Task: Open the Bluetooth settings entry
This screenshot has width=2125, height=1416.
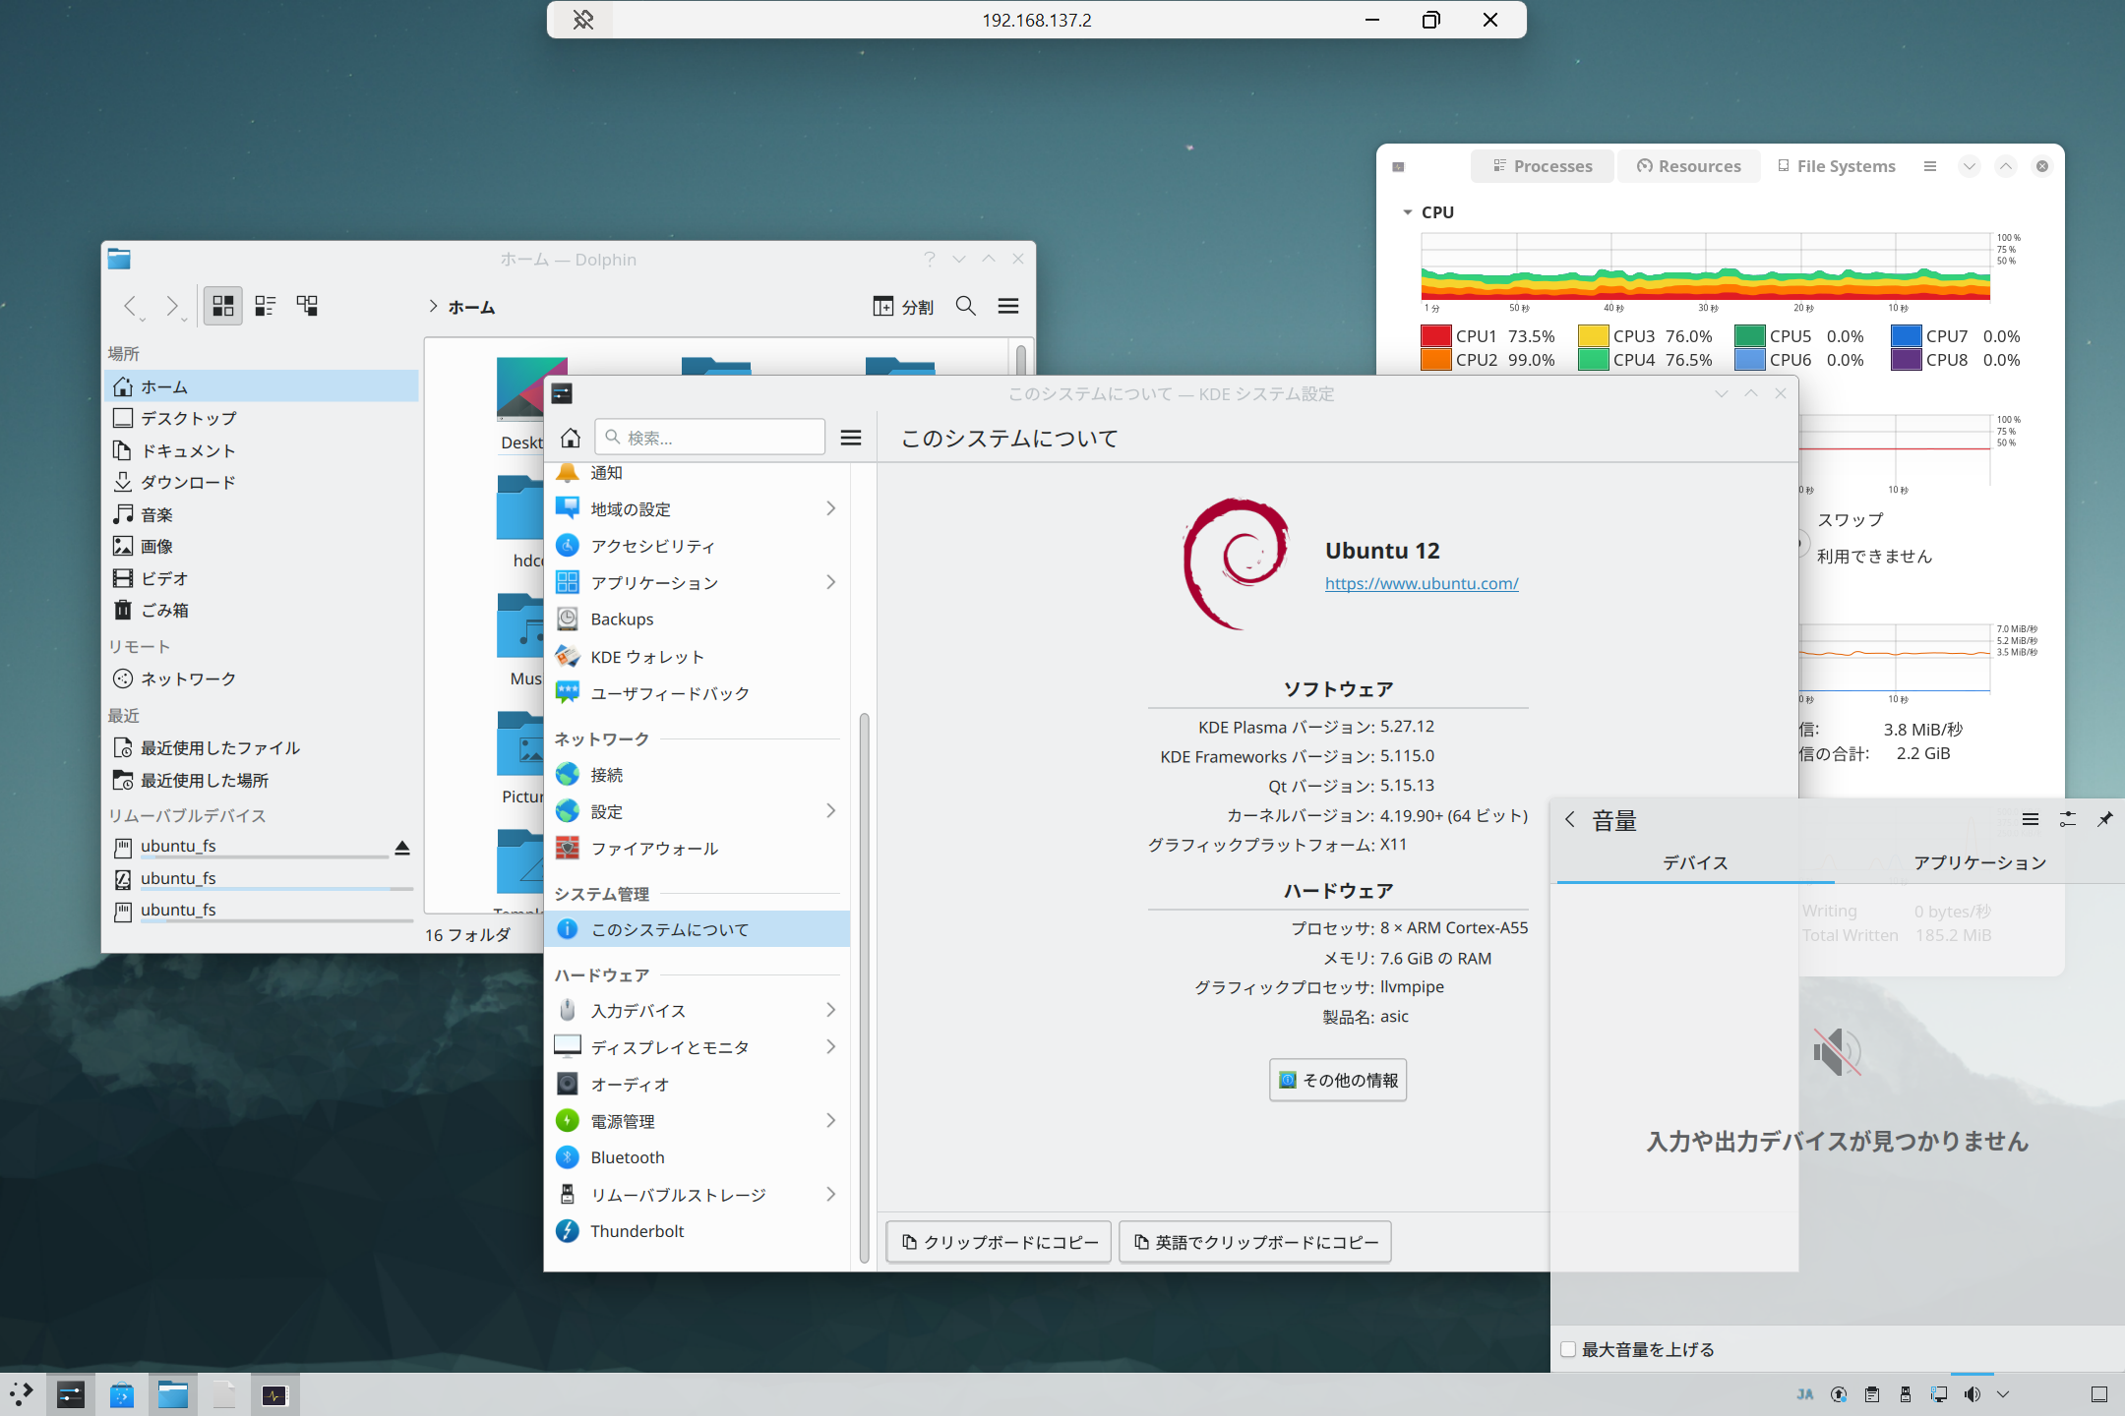Action: click(697, 1157)
